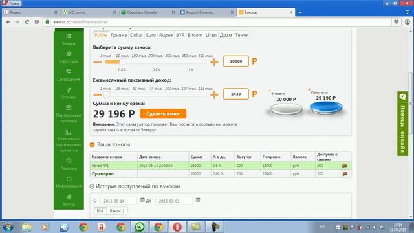
Task: Open the Партнерские проекты briefcase icon
Action: 69,107
